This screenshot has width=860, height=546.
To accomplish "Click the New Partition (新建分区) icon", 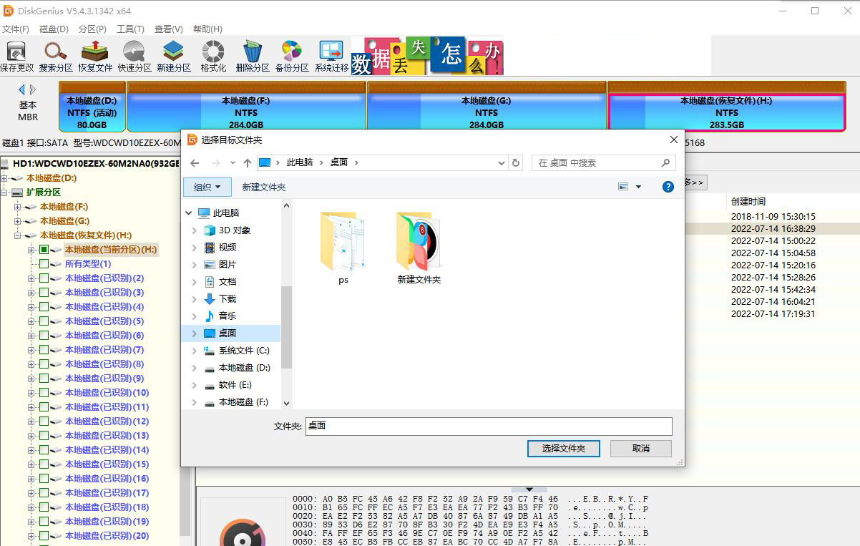I will tap(174, 57).
